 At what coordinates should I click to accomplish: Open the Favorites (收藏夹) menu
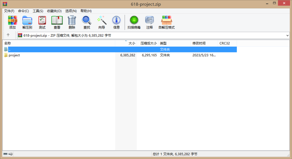54,11
